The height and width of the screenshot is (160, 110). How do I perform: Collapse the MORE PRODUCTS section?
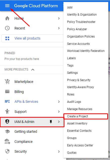tap(33, 70)
